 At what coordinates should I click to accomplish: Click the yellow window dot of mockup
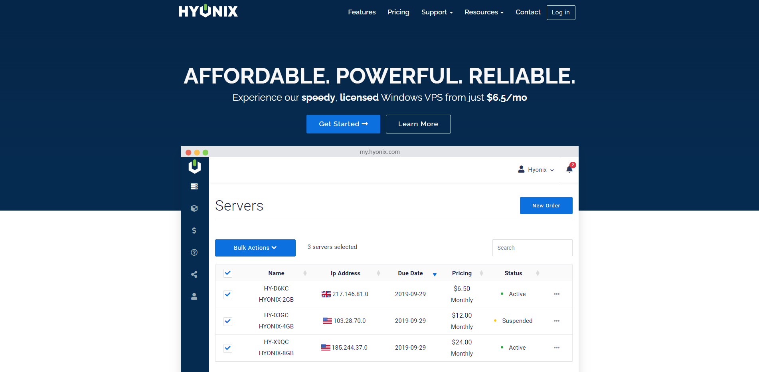197,152
